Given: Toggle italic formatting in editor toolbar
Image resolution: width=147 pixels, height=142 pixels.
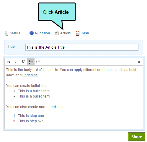Looking at the screenshot, I should [x=16, y=62].
